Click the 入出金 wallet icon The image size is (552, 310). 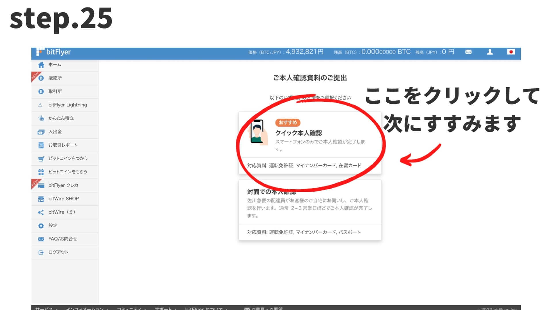point(41,131)
